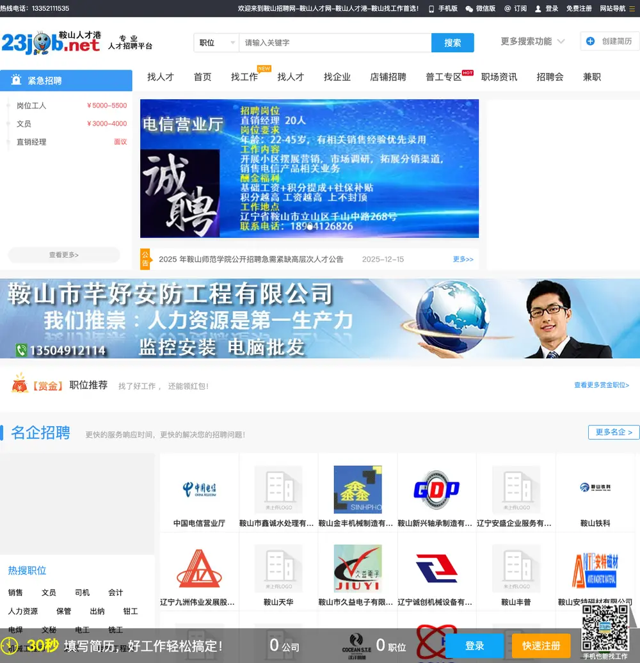Open the 辽宁九洲伟业 red triangle logo

pos(199,568)
